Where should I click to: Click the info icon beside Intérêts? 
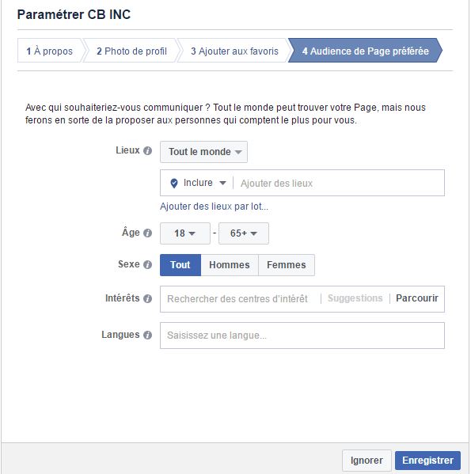pyautogui.click(x=147, y=298)
